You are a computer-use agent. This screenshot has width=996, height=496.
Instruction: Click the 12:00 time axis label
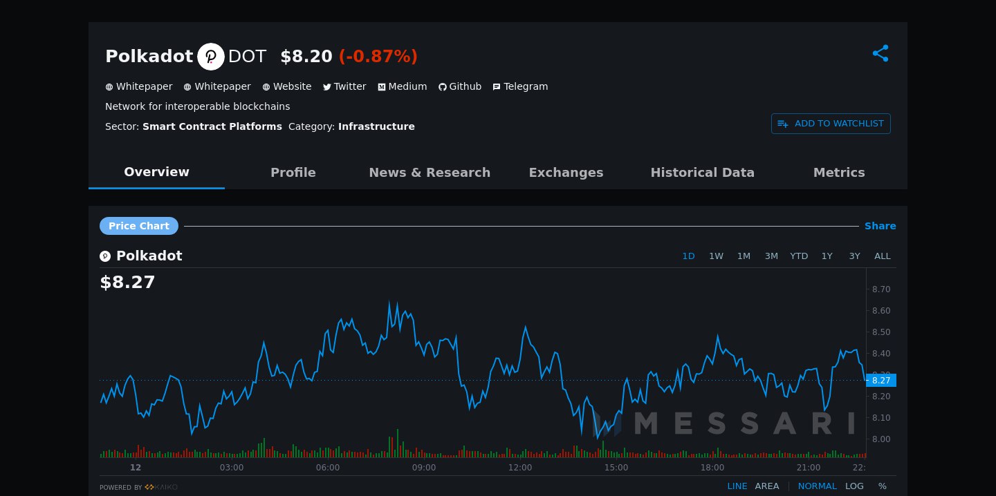click(520, 468)
